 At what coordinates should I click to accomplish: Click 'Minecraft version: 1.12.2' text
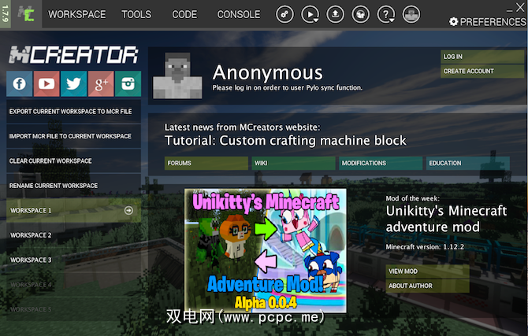click(425, 247)
